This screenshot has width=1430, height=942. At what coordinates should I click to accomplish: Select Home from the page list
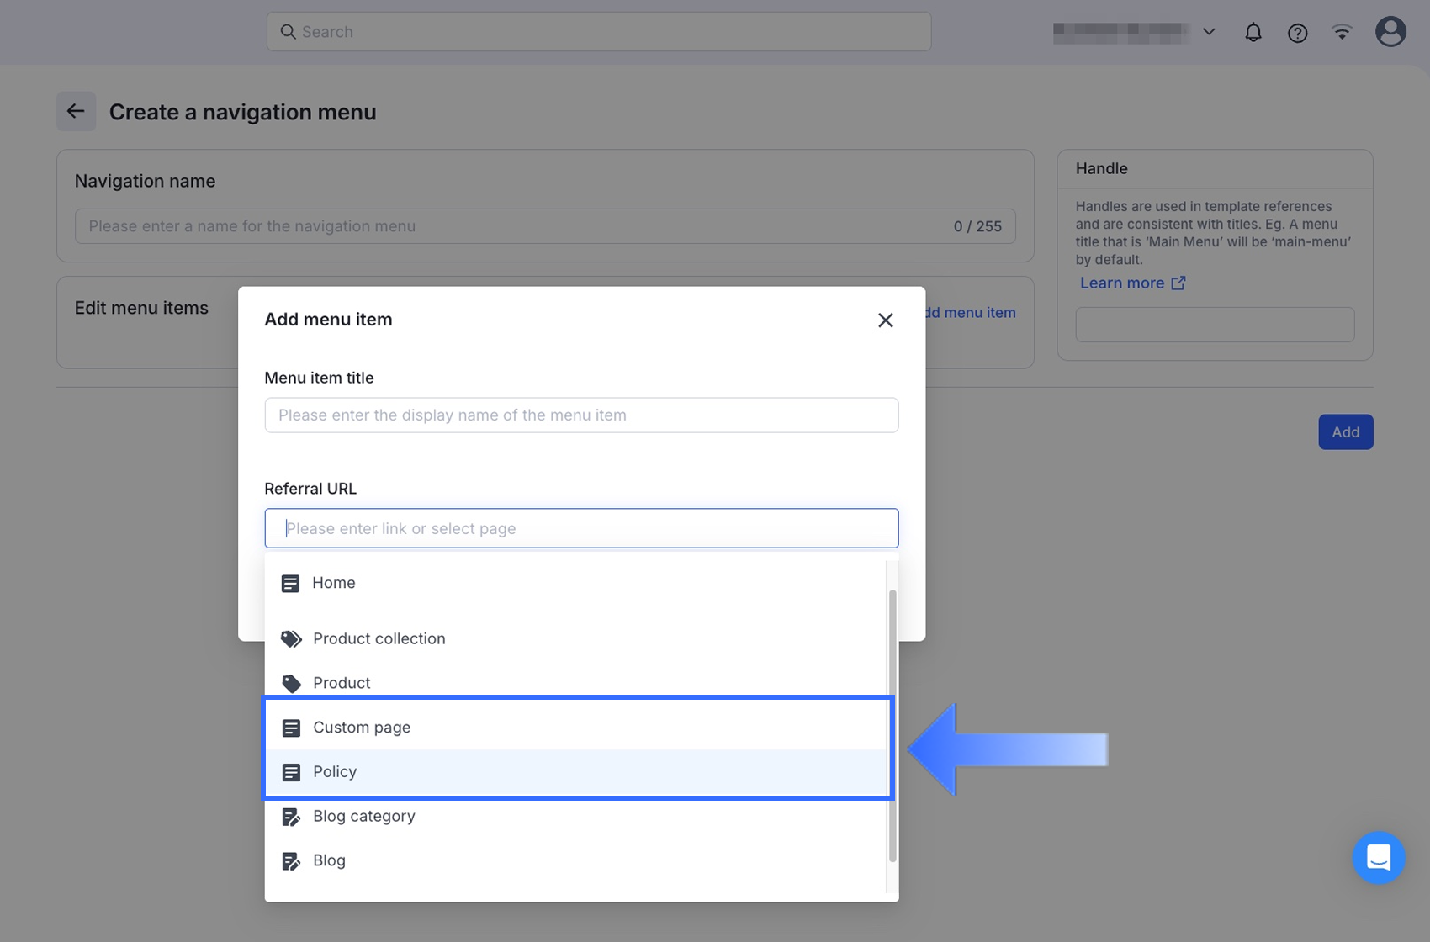click(334, 583)
